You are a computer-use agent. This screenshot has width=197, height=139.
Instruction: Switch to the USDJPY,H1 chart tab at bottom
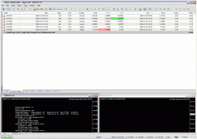coord(17,134)
